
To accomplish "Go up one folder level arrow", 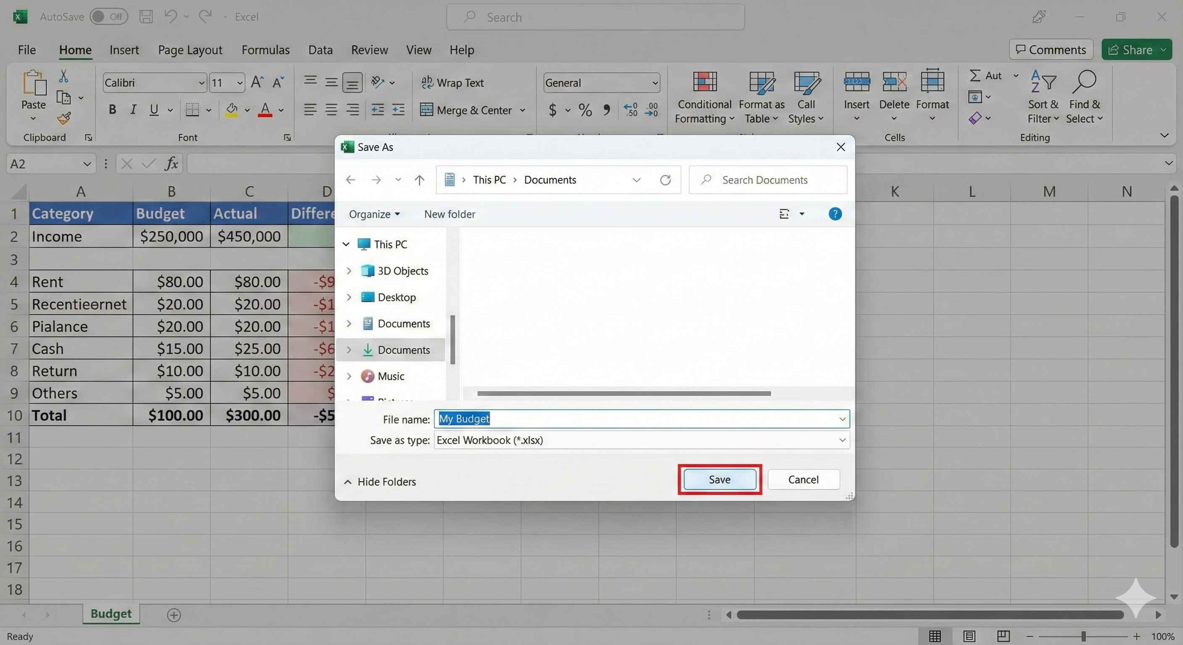I will (x=419, y=180).
